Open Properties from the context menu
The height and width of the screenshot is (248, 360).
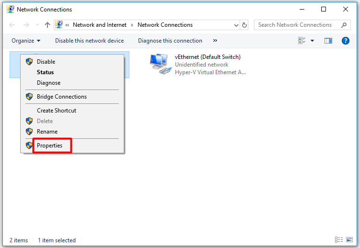click(x=72, y=146)
